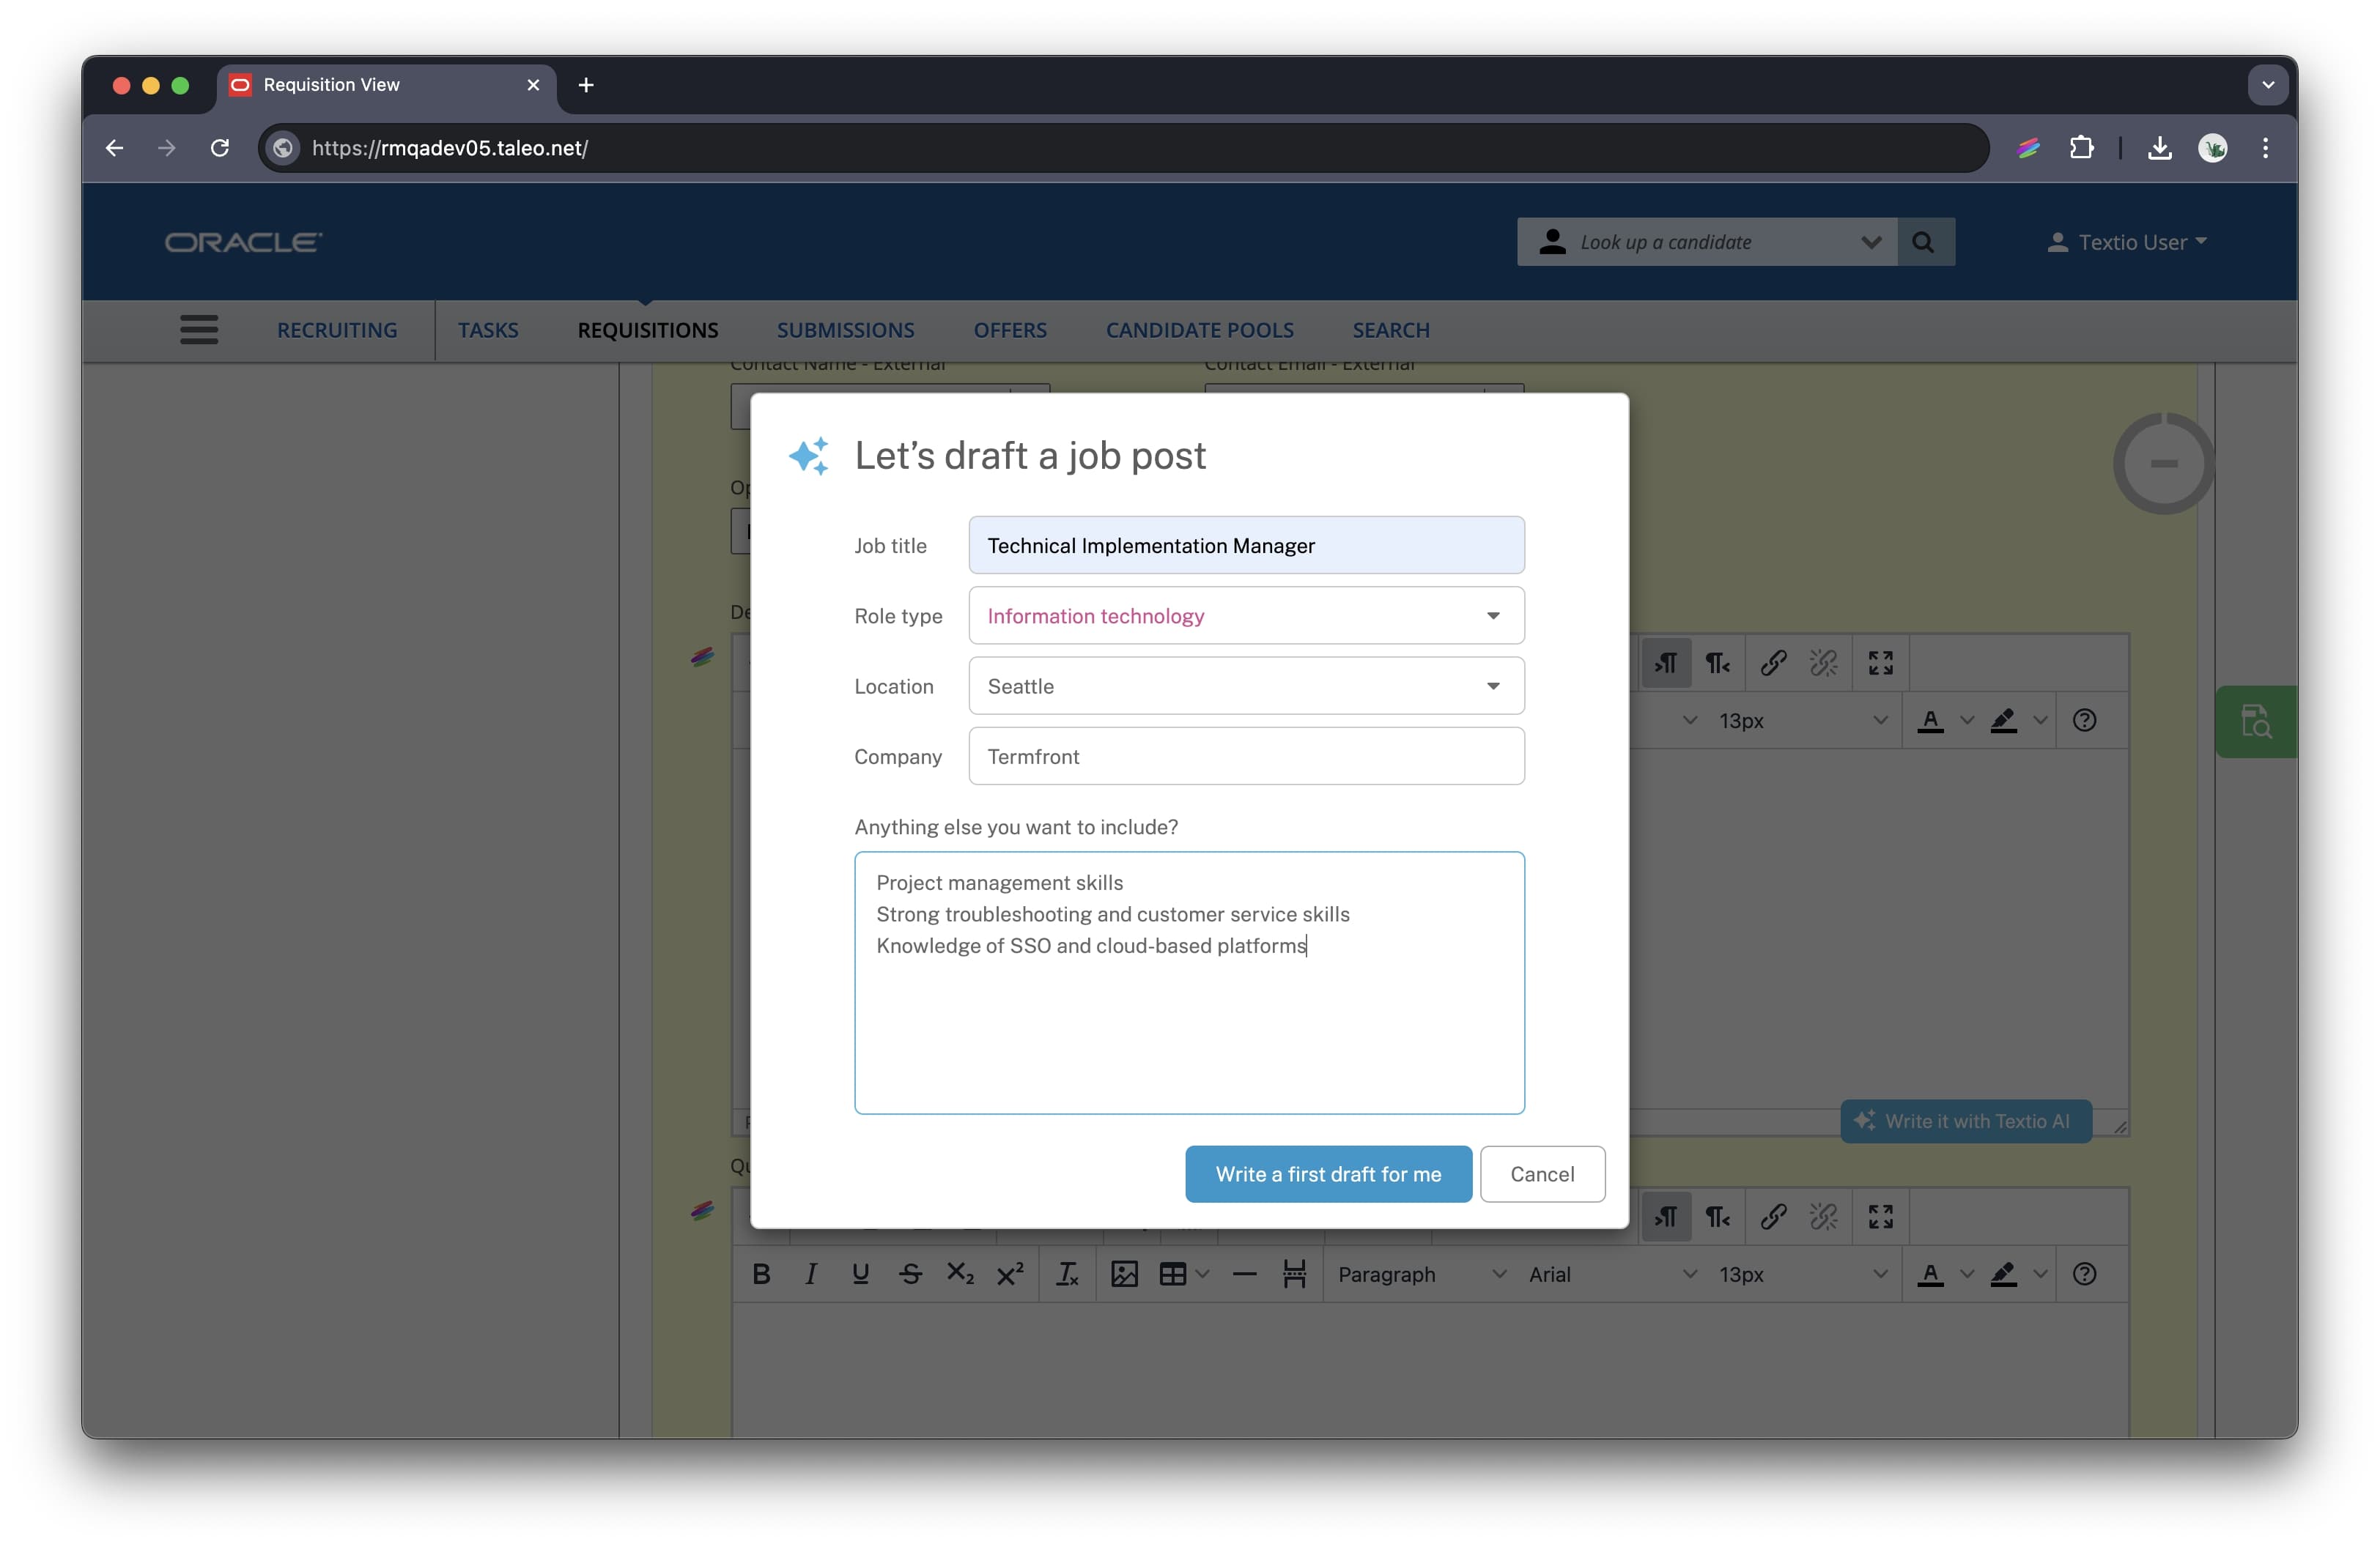The image size is (2380, 1547).
Task: Open the Candidate Pools tab
Action: (x=1199, y=330)
